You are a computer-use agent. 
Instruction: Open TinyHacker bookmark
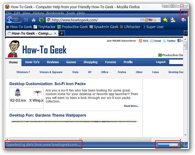coord(44,27)
